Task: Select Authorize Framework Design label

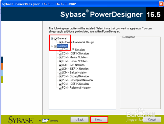Action: [78, 42]
